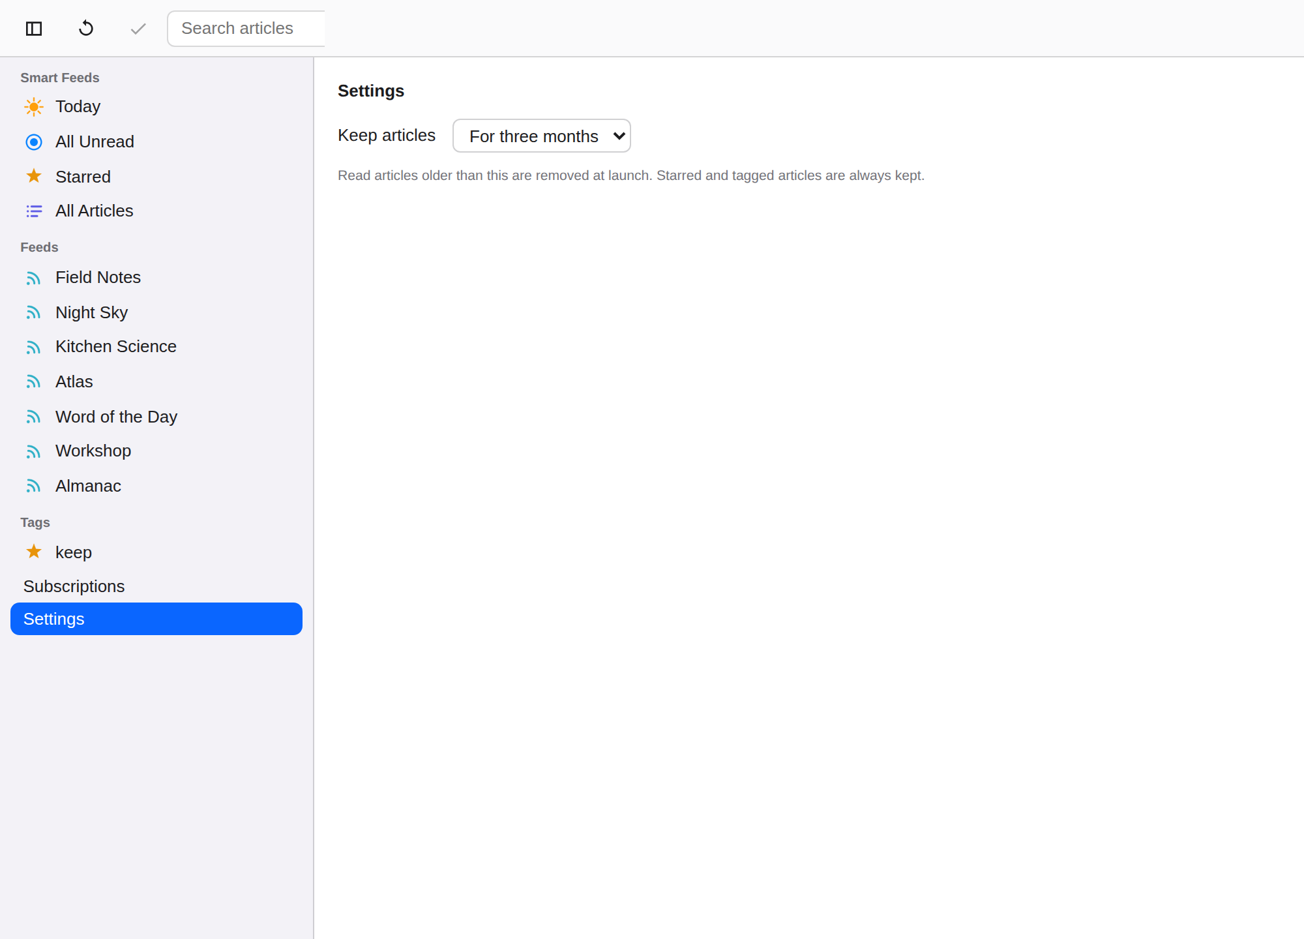This screenshot has width=1304, height=939.
Task: Click the Settings page heading
Action: click(x=371, y=91)
